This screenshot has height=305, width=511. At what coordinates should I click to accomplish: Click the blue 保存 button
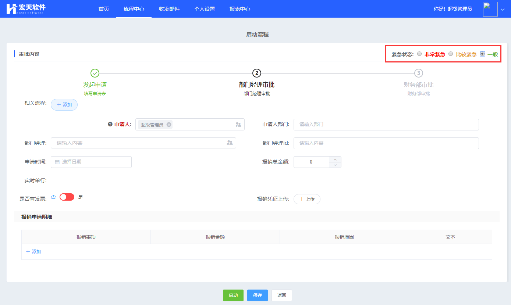[x=258, y=295]
